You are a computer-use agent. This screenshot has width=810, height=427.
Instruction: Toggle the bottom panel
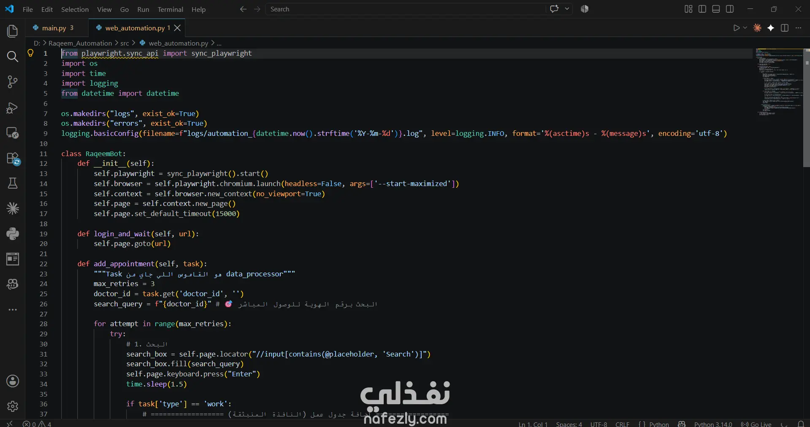716,9
